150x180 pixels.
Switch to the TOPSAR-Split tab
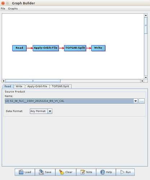point(60,86)
